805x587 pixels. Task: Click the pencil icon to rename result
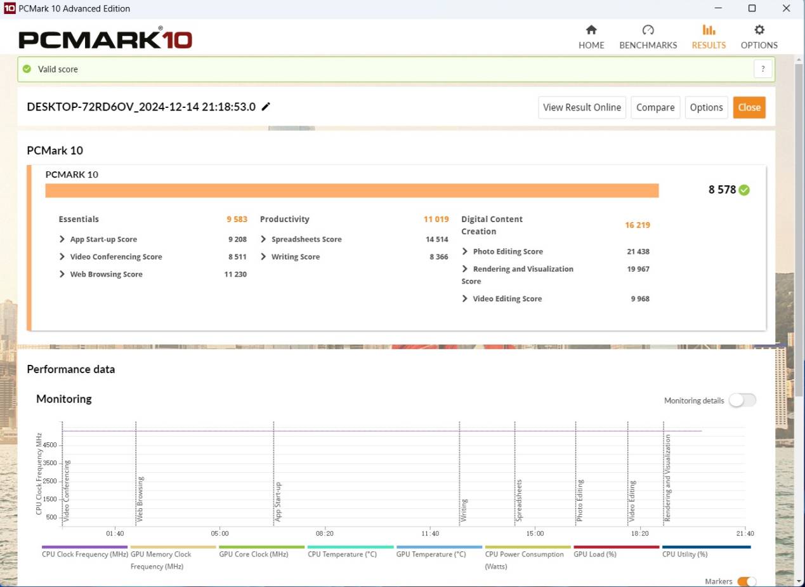click(266, 107)
